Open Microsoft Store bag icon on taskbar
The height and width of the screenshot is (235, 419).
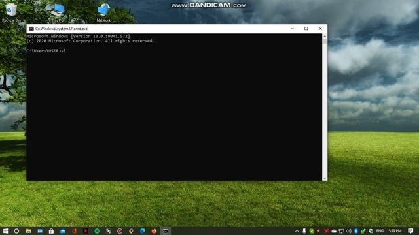51,231
